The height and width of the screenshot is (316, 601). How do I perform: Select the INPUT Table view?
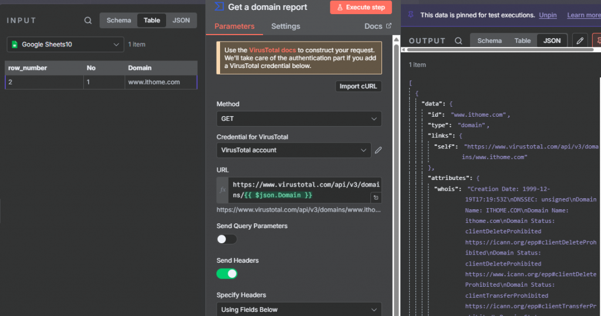tap(152, 21)
